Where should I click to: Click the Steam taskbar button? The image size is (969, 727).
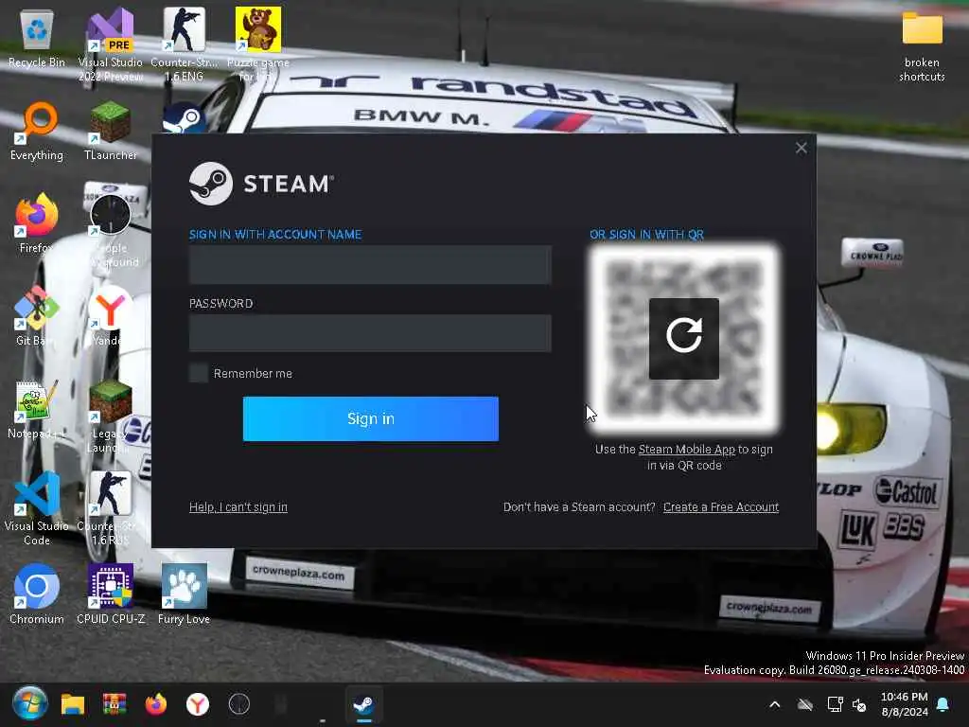click(x=363, y=704)
